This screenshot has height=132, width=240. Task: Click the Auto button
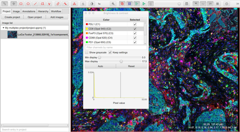(x=100, y=66)
